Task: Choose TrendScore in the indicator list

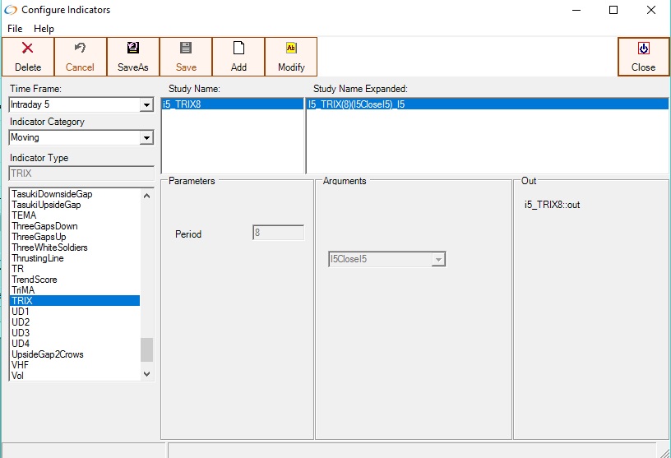Action: pyautogui.click(x=35, y=280)
